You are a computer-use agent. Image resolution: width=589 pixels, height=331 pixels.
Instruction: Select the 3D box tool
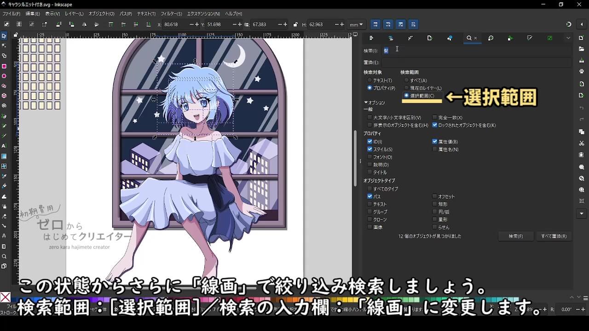click(x=4, y=96)
